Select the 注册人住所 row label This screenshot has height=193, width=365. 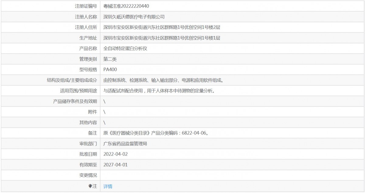[86, 27]
